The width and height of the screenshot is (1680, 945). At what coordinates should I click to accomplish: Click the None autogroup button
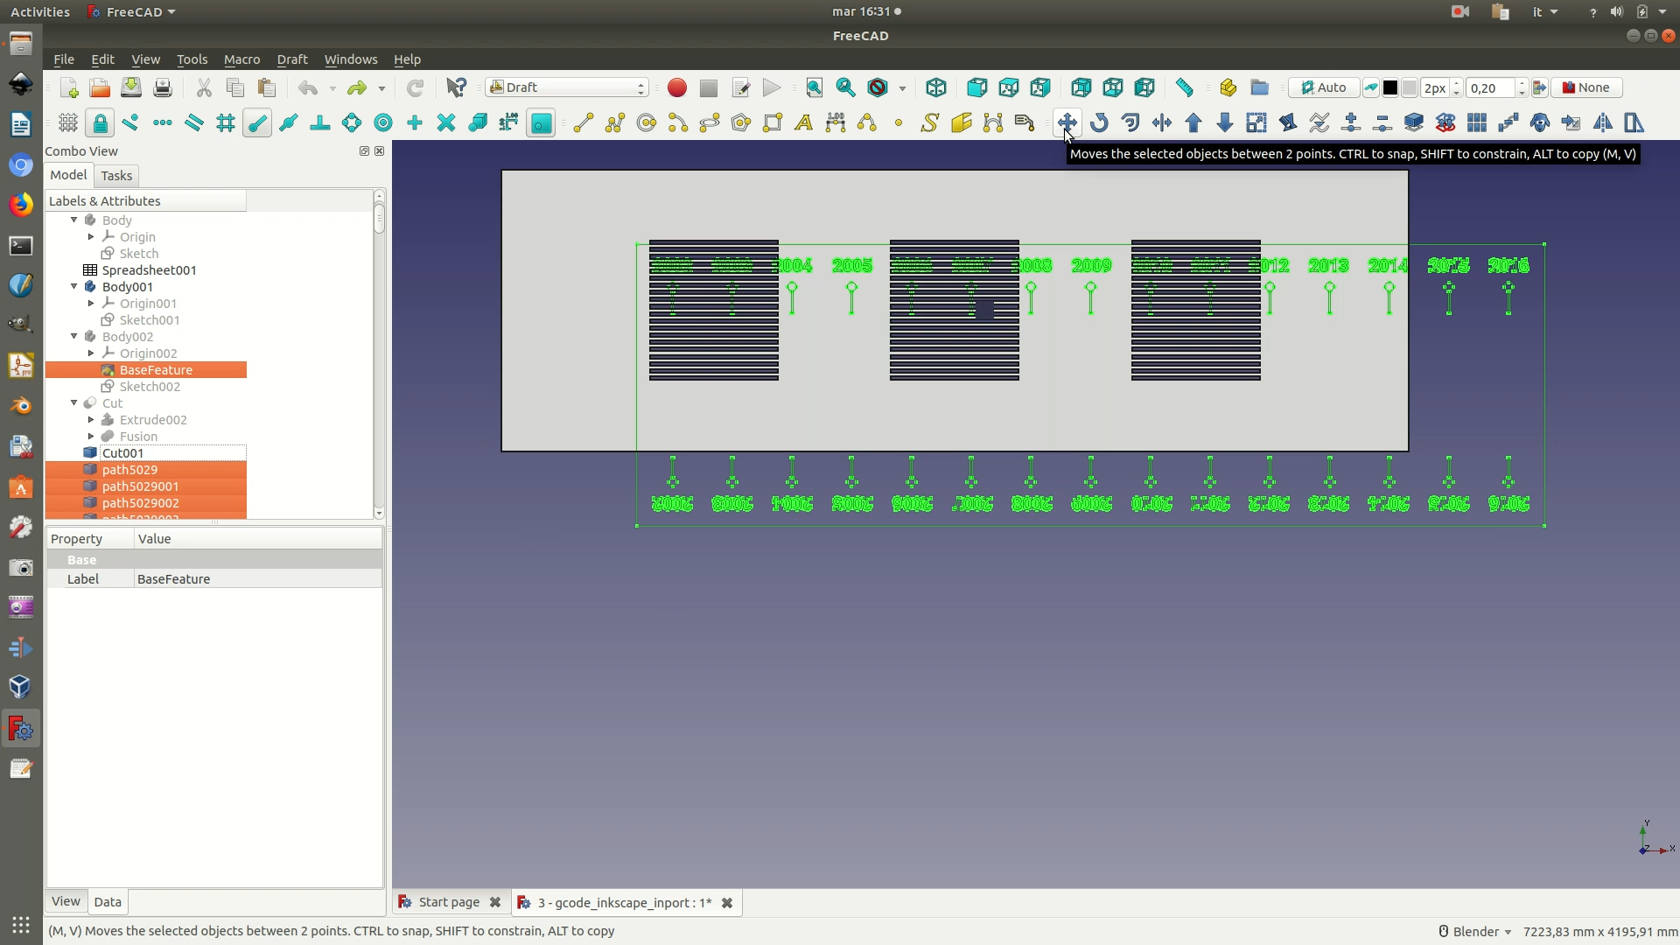tap(1585, 87)
